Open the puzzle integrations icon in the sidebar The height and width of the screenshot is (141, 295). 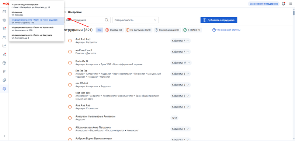(x=4, y=80)
